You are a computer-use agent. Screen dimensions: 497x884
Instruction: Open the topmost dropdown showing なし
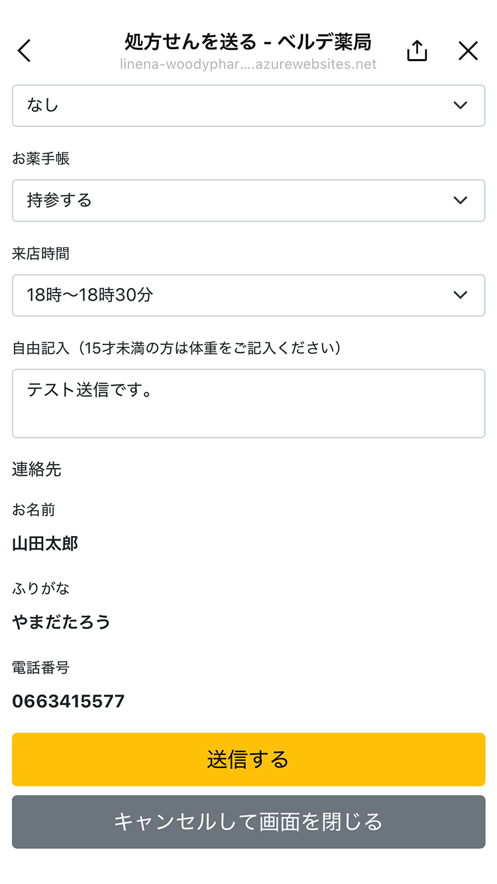(248, 106)
